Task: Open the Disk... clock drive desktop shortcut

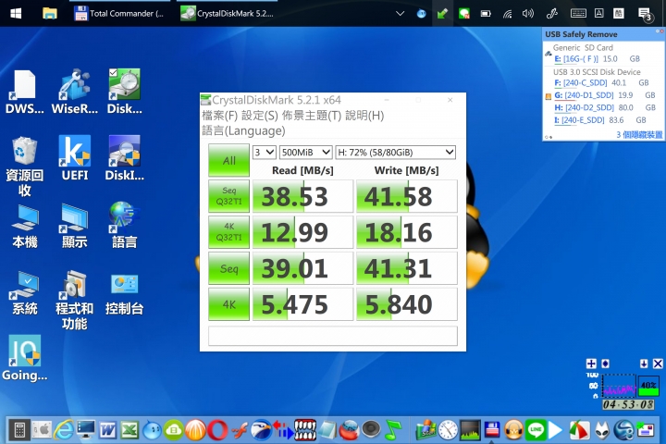Action: tap(124, 92)
